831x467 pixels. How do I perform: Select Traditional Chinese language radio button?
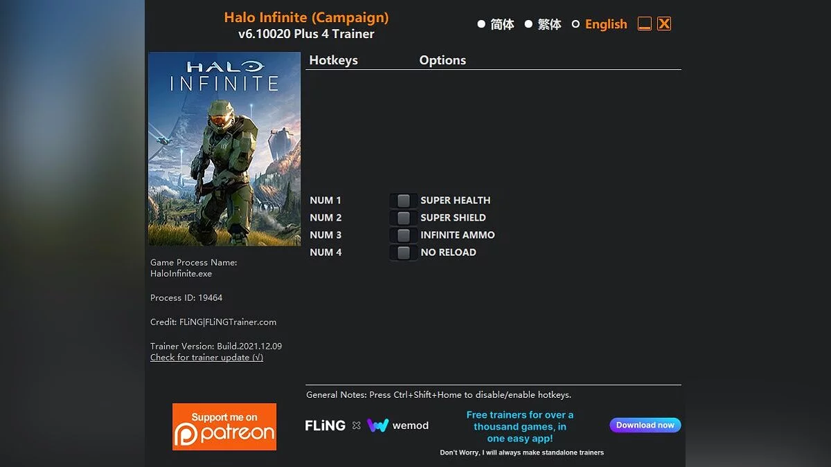coord(528,24)
